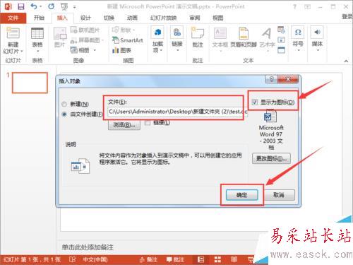Switch to the 开始 ribbon tab
The image size is (353, 265).
pos(39,18)
